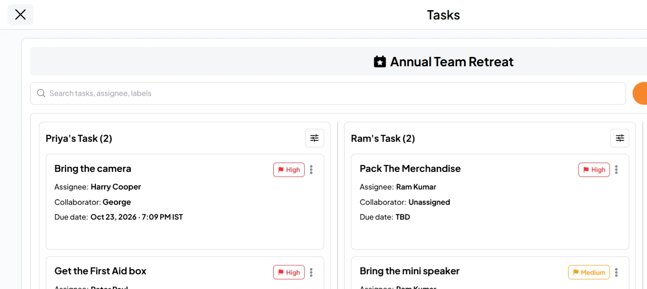Click due date Oct 23, 2026 · 7:09 PM IST
Viewport: 647px width, 289px height.
coord(137,217)
